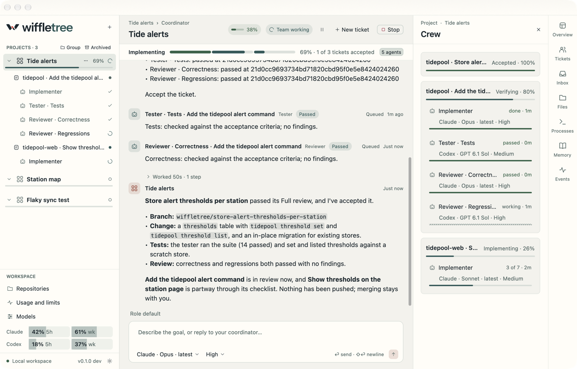Collapse the Tide alerts project tree
Image resolution: width=577 pixels, height=369 pixels.
point(9,61)
